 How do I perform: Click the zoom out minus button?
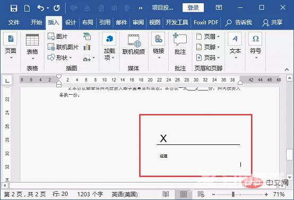pos(213,195)
